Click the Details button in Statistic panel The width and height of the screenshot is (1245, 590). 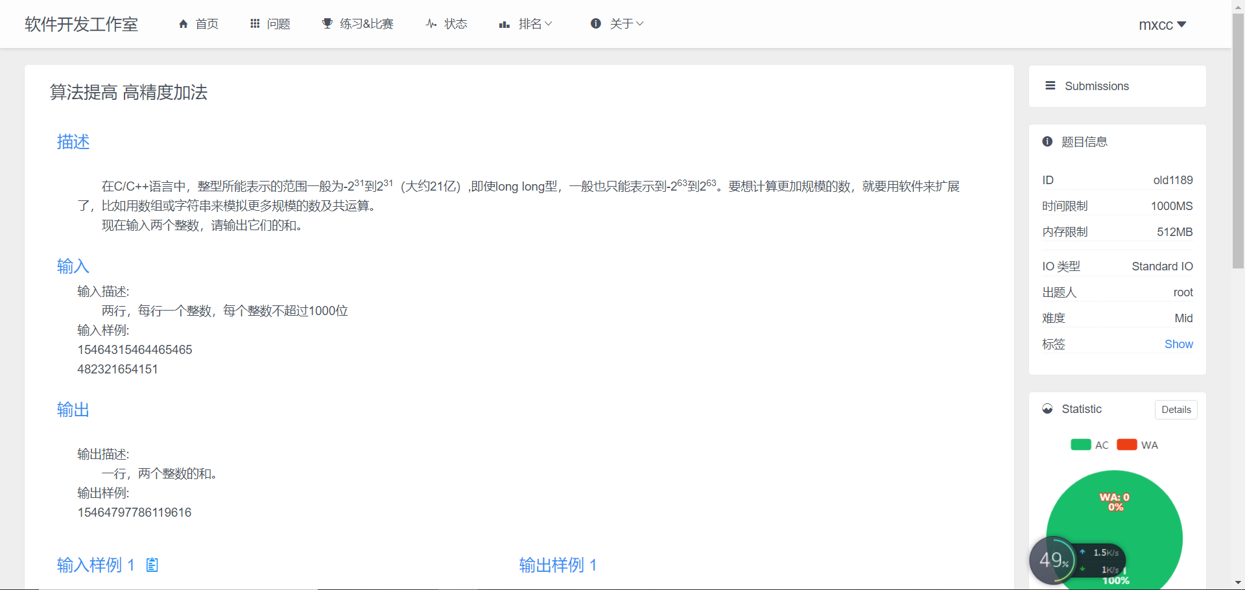pos(1176,409)
